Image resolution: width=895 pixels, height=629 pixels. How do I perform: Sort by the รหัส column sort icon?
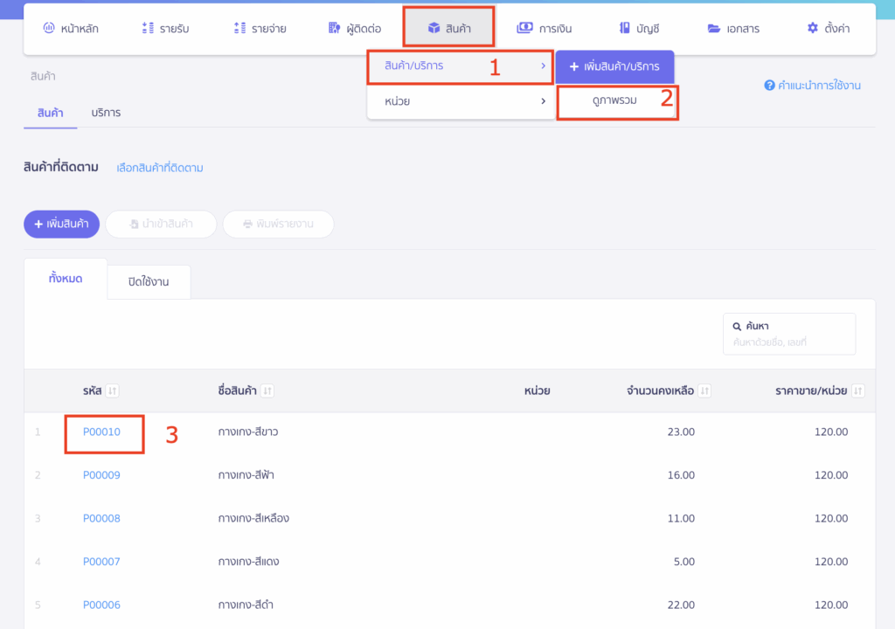113,391
